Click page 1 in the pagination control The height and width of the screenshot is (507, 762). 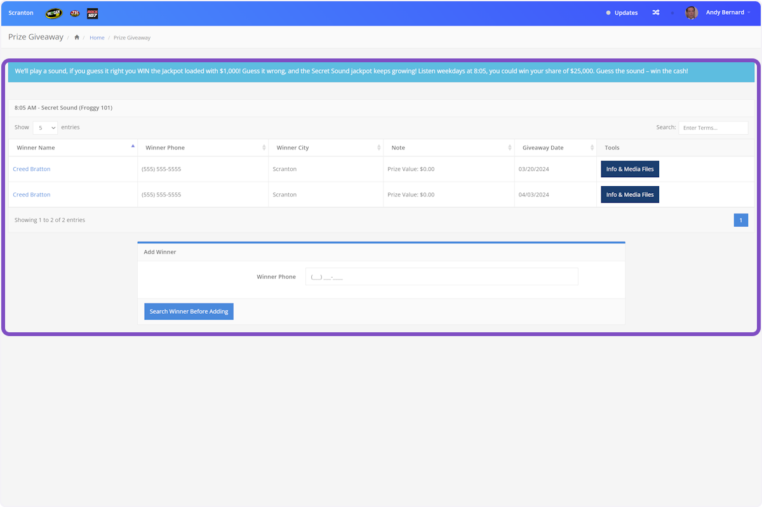[740, 220]
